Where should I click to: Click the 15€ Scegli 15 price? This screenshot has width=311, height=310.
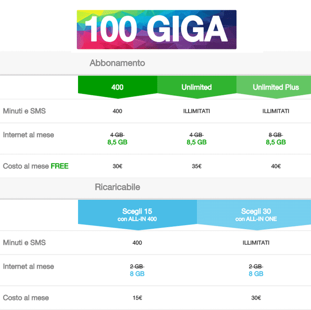pyautogui.click(x=137, y=298)
